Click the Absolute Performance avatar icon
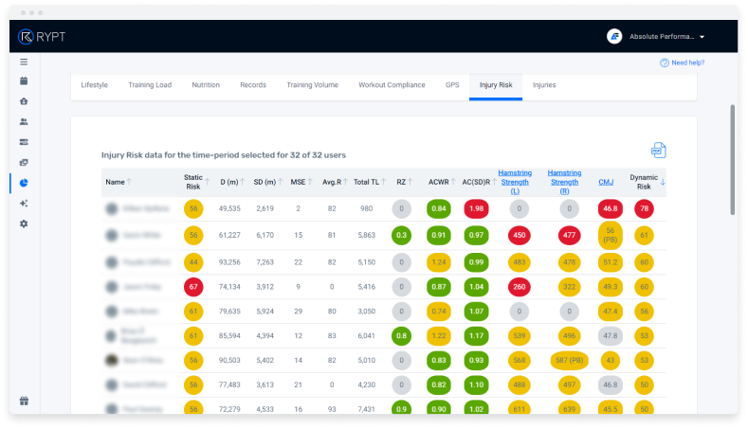 point(614,36)
